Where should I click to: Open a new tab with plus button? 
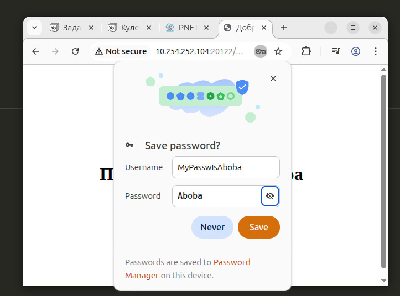coord(284,28)
